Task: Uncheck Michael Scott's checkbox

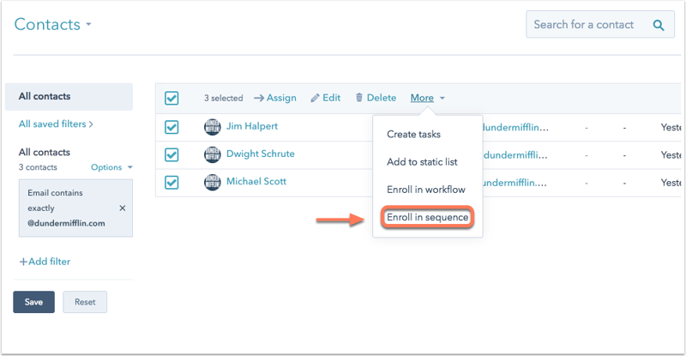Action: click(x=171, y=182)
